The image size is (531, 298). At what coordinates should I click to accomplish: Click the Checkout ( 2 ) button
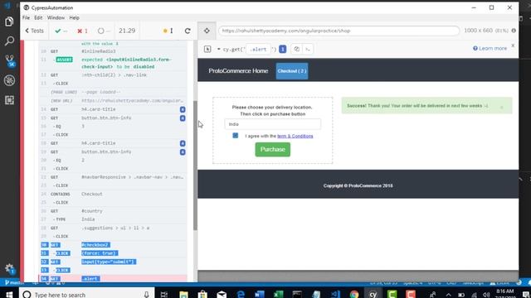click(292, 71)
